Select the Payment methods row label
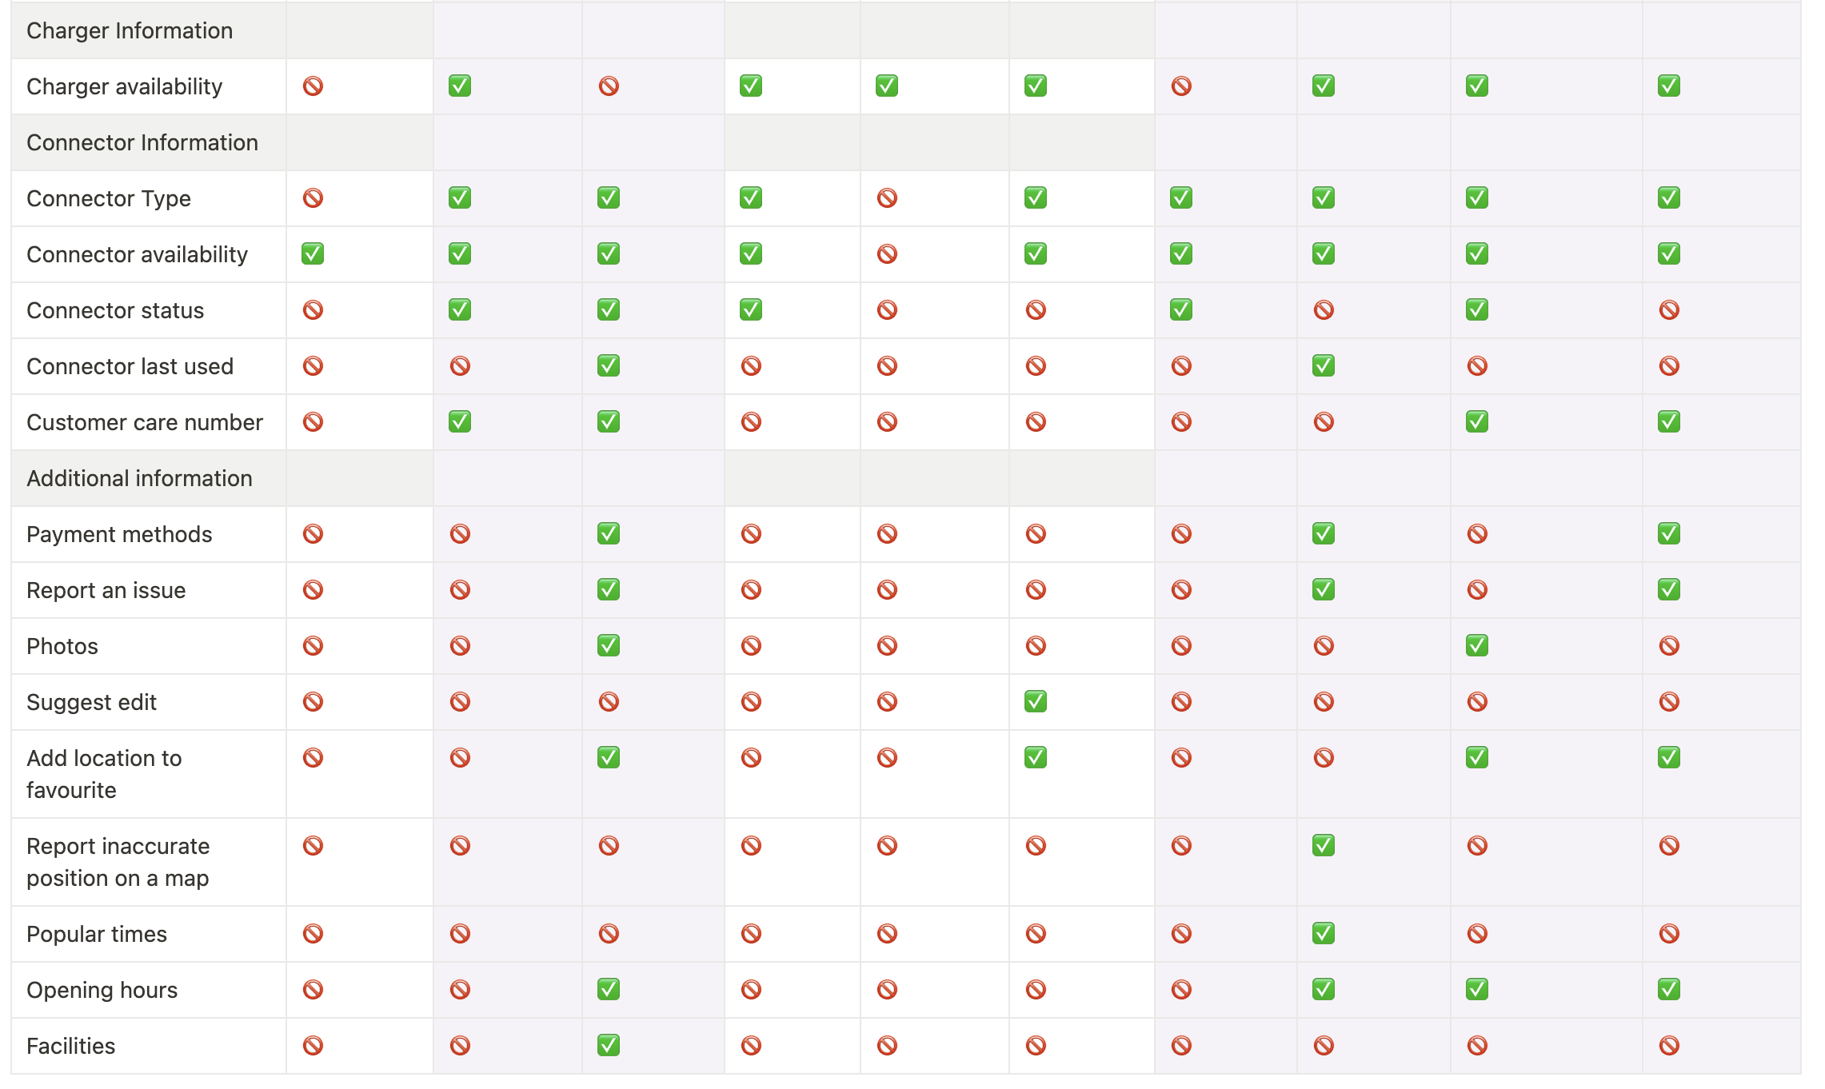The image size is (1825, 1089). (119, 534)
